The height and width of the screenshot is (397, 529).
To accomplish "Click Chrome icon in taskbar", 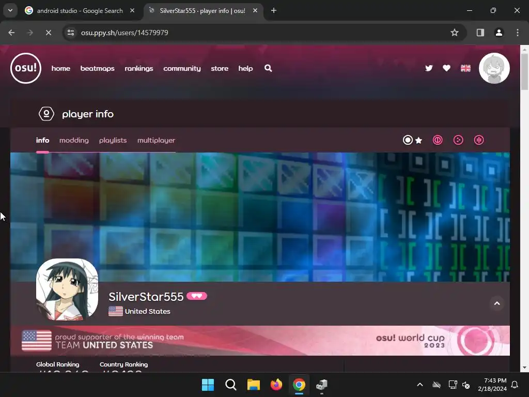I will [299, 385].
